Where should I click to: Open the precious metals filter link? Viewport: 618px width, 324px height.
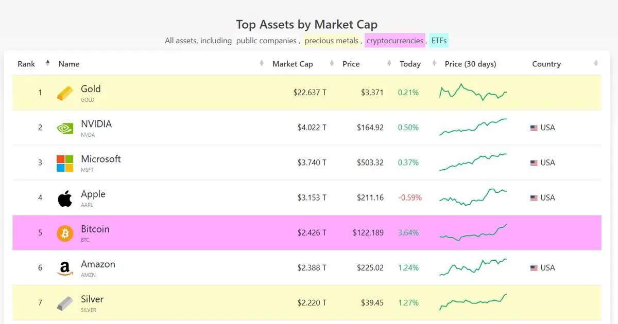[332, 40]
